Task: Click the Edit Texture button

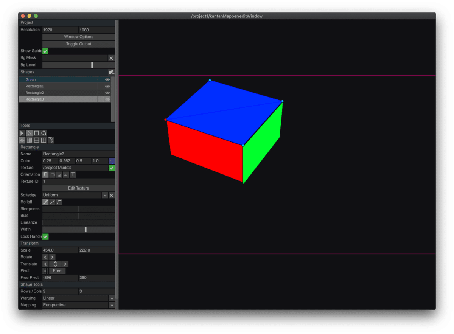Action: click(78, 188)
